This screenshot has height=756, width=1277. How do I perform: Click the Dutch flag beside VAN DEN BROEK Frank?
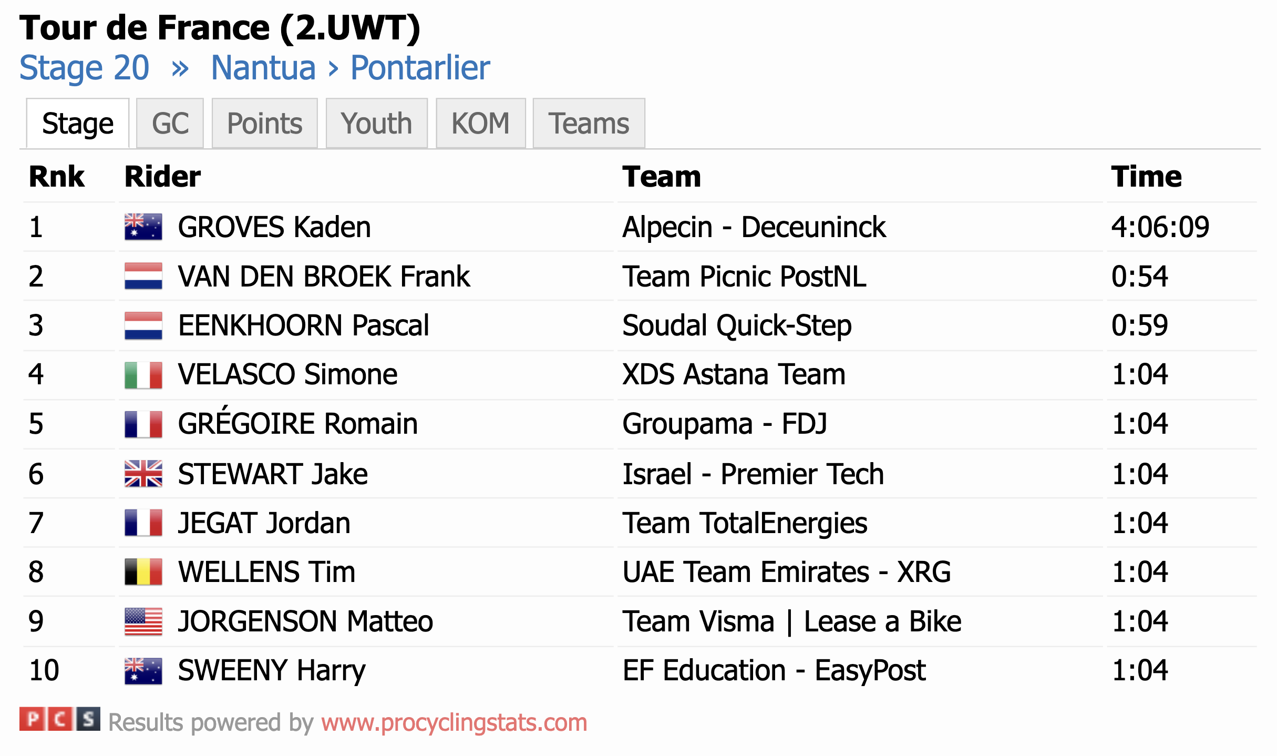tap(143, 277)
